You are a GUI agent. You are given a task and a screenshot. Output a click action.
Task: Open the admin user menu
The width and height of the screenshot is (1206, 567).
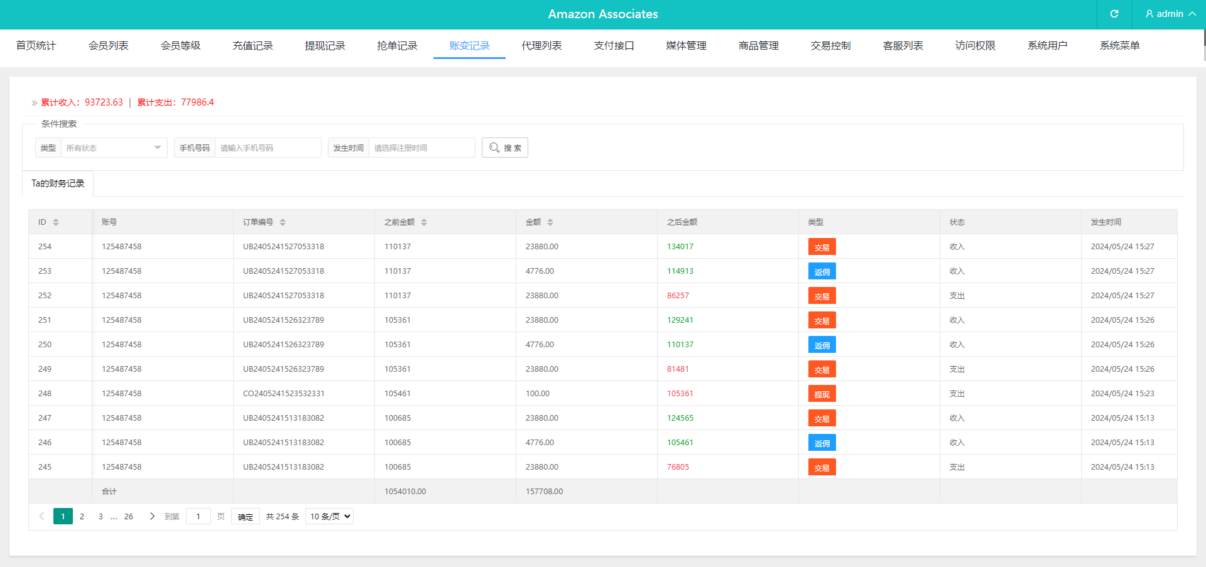click(1170, 14)
